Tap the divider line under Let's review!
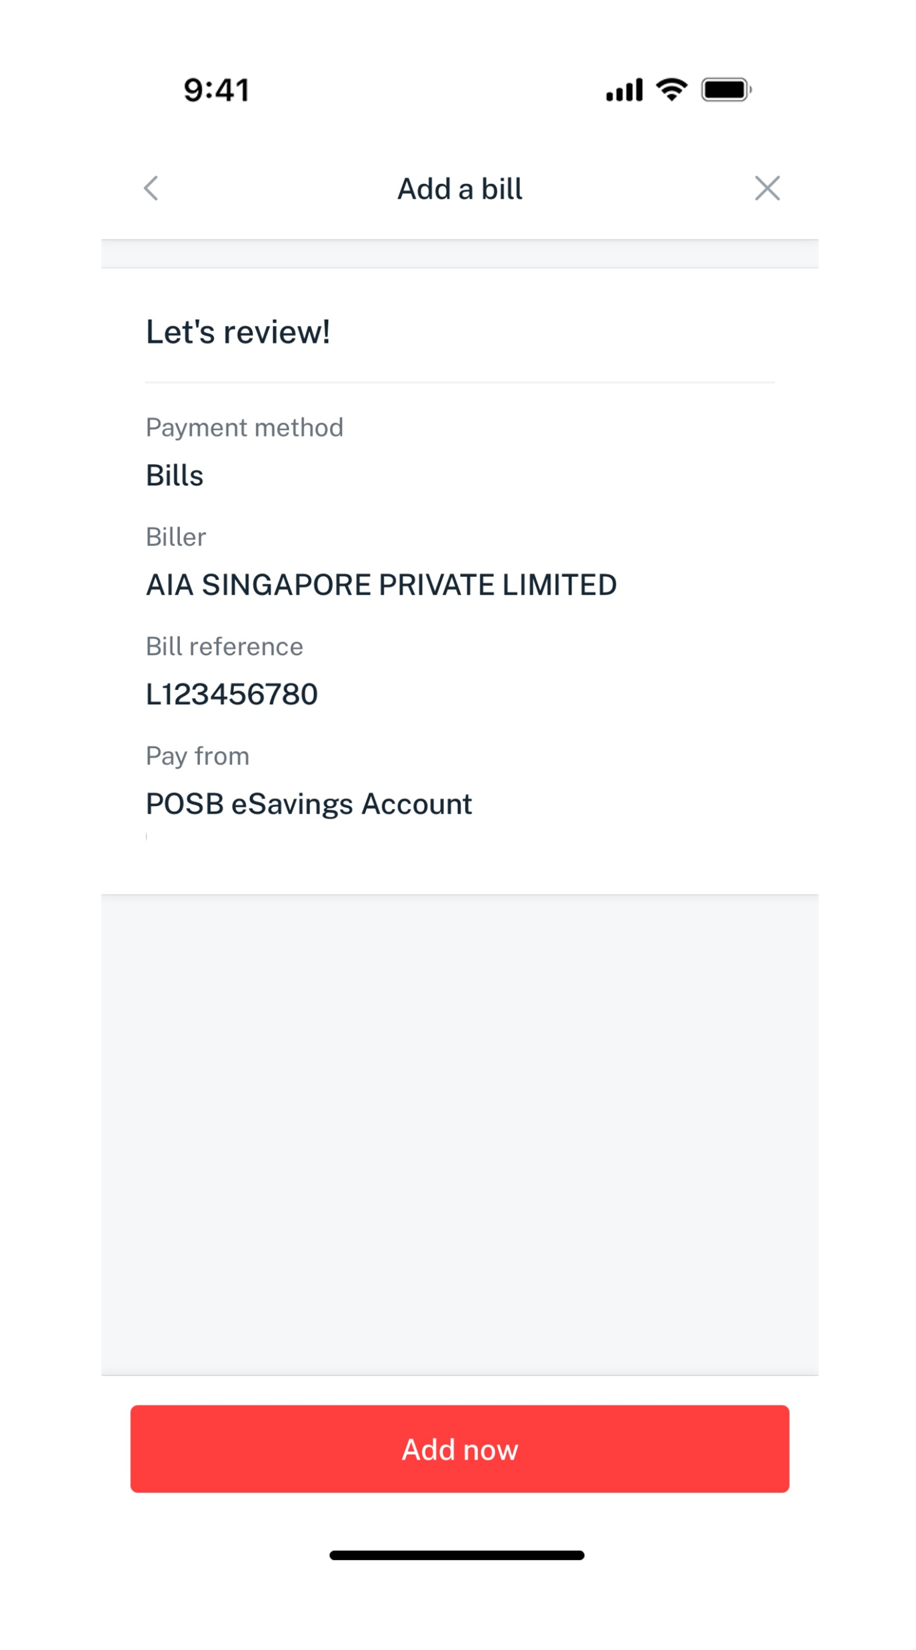 (459, 383)
